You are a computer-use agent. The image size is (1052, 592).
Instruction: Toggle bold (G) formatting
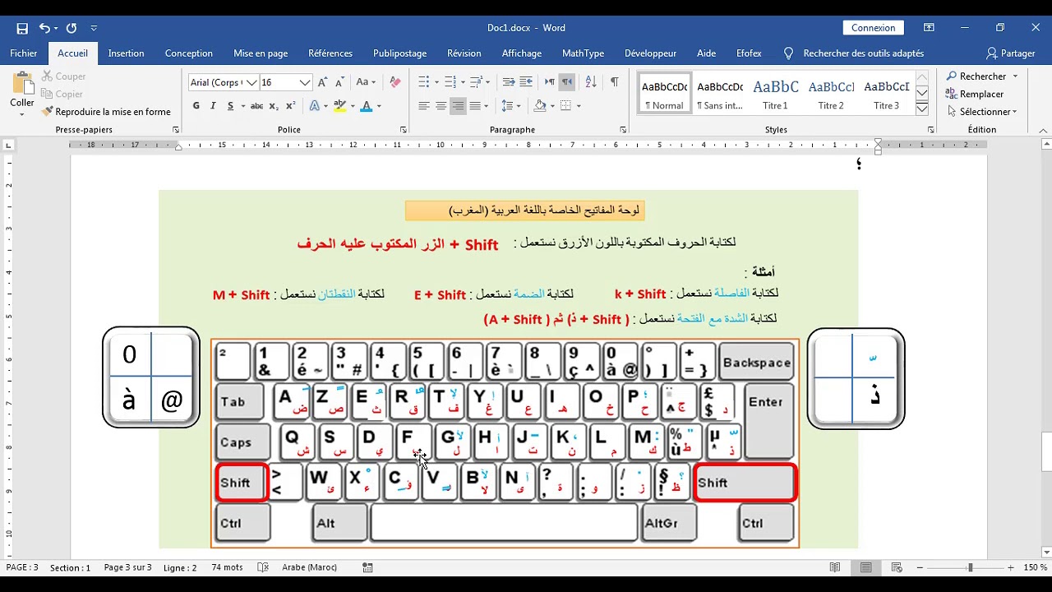pyautogui.click(x=196, y=106)
